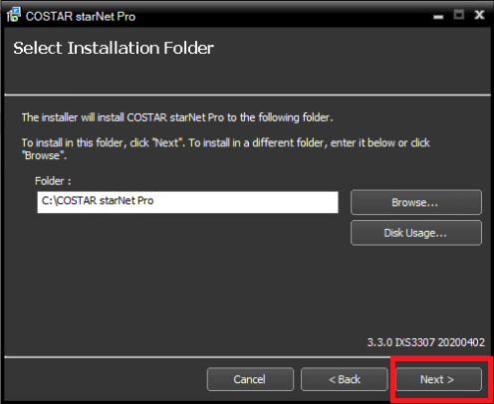Click the Select Installation Folder heading

coord(114,48)
